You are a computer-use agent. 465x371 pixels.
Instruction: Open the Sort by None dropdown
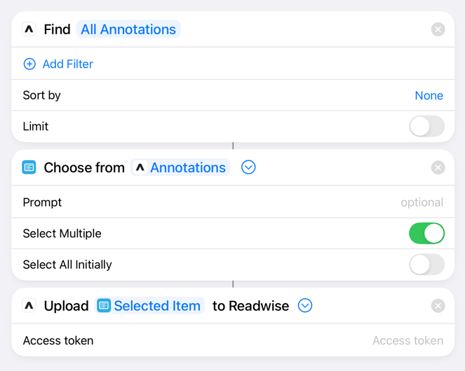coord(429,95)
